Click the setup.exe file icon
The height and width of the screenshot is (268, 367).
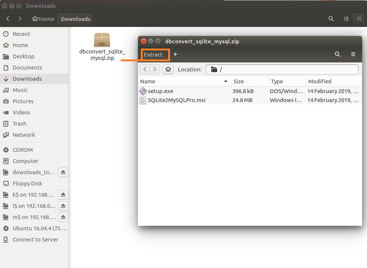[x=143, y=91]
